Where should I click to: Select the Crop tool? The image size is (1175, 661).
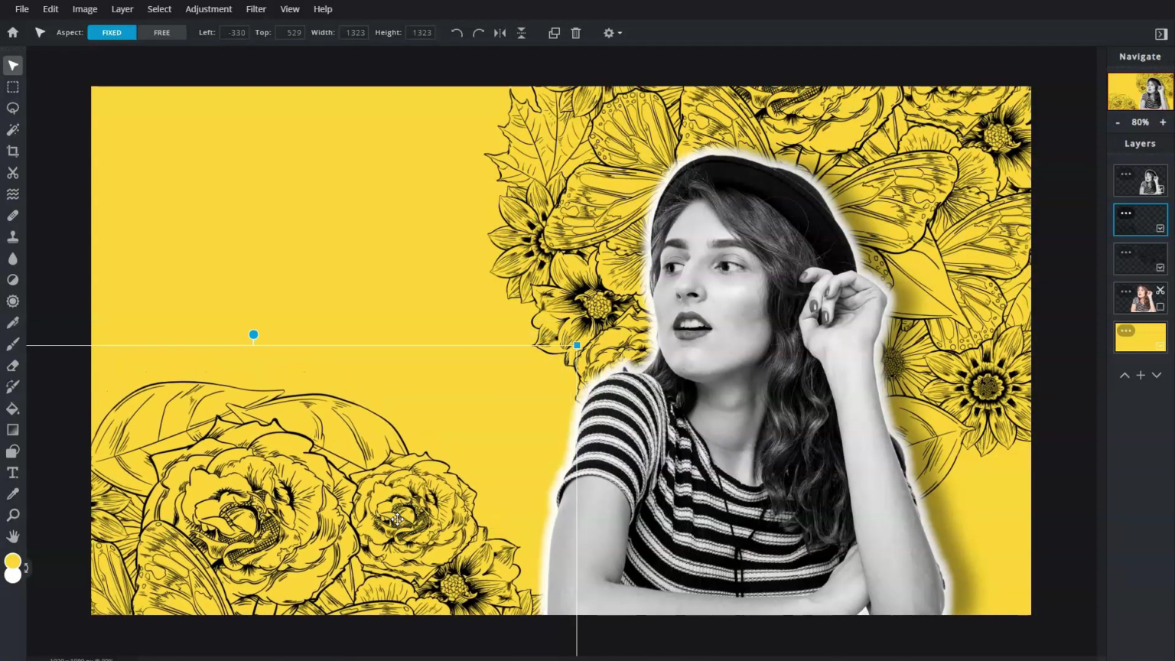click(x=13, y=151)
